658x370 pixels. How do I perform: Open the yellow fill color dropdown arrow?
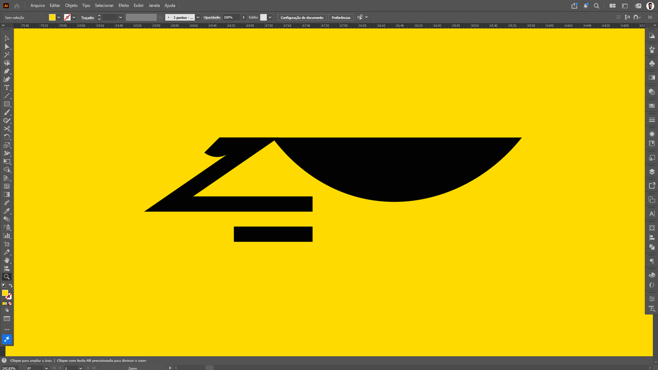point(59,18)
